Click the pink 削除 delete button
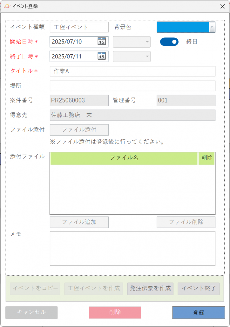Screen dimensions: 230x327 click(x=115, y=312)
